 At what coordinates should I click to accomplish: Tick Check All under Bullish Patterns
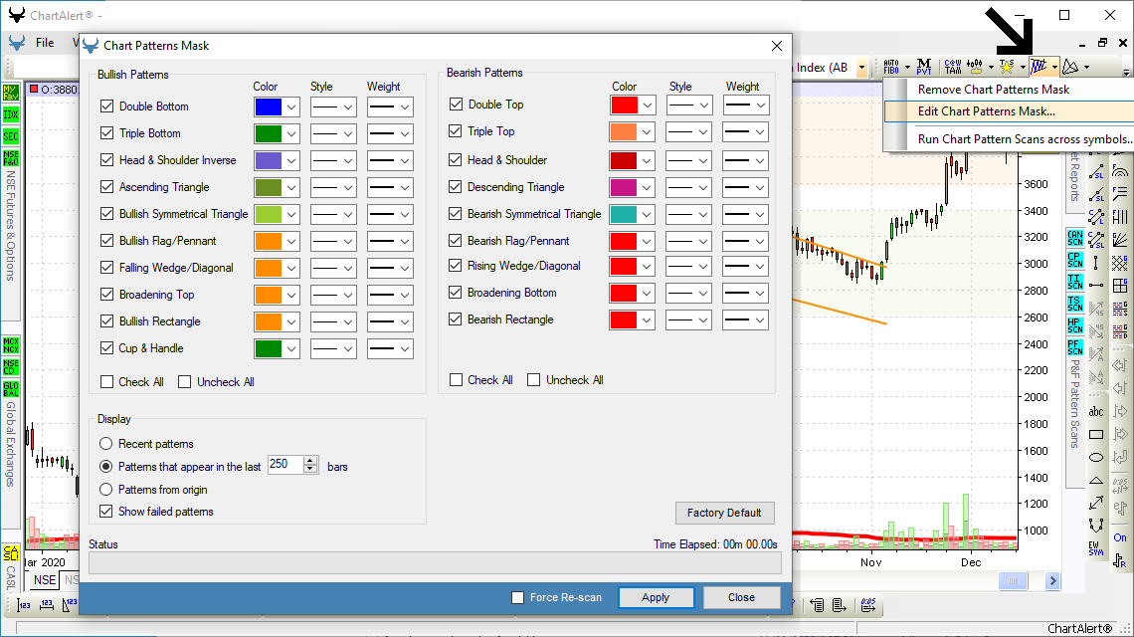click(x=107, y=381)
